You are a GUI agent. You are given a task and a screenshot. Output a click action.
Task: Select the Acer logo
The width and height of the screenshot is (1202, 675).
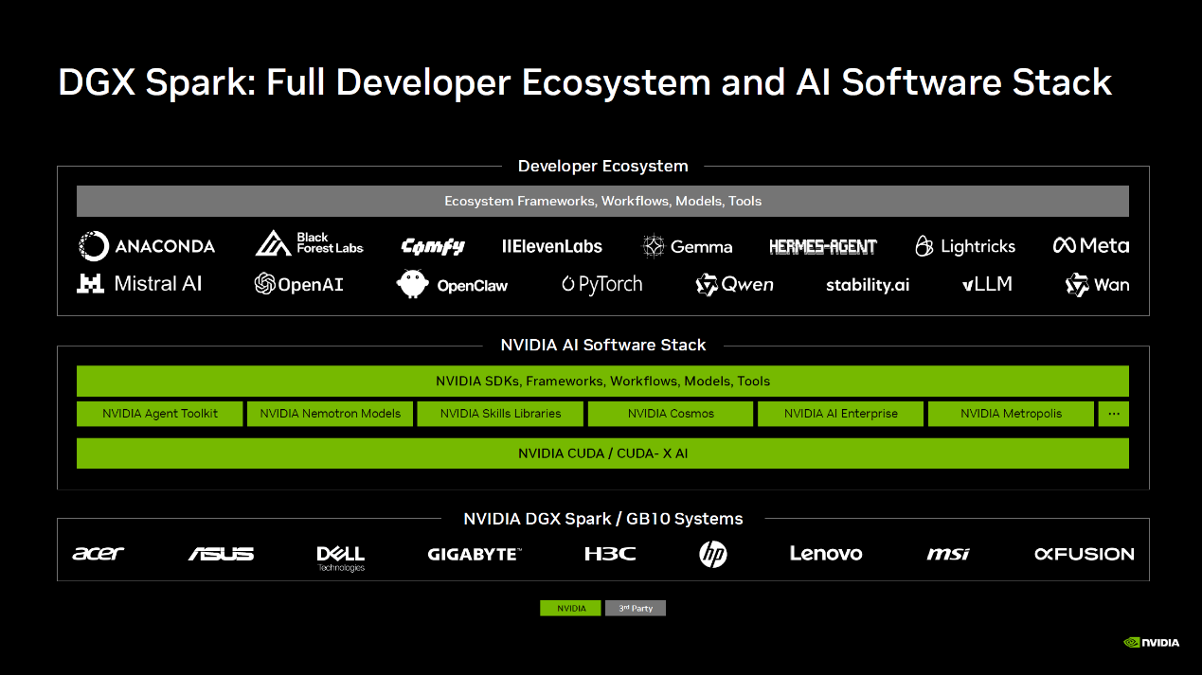[99, 553]
